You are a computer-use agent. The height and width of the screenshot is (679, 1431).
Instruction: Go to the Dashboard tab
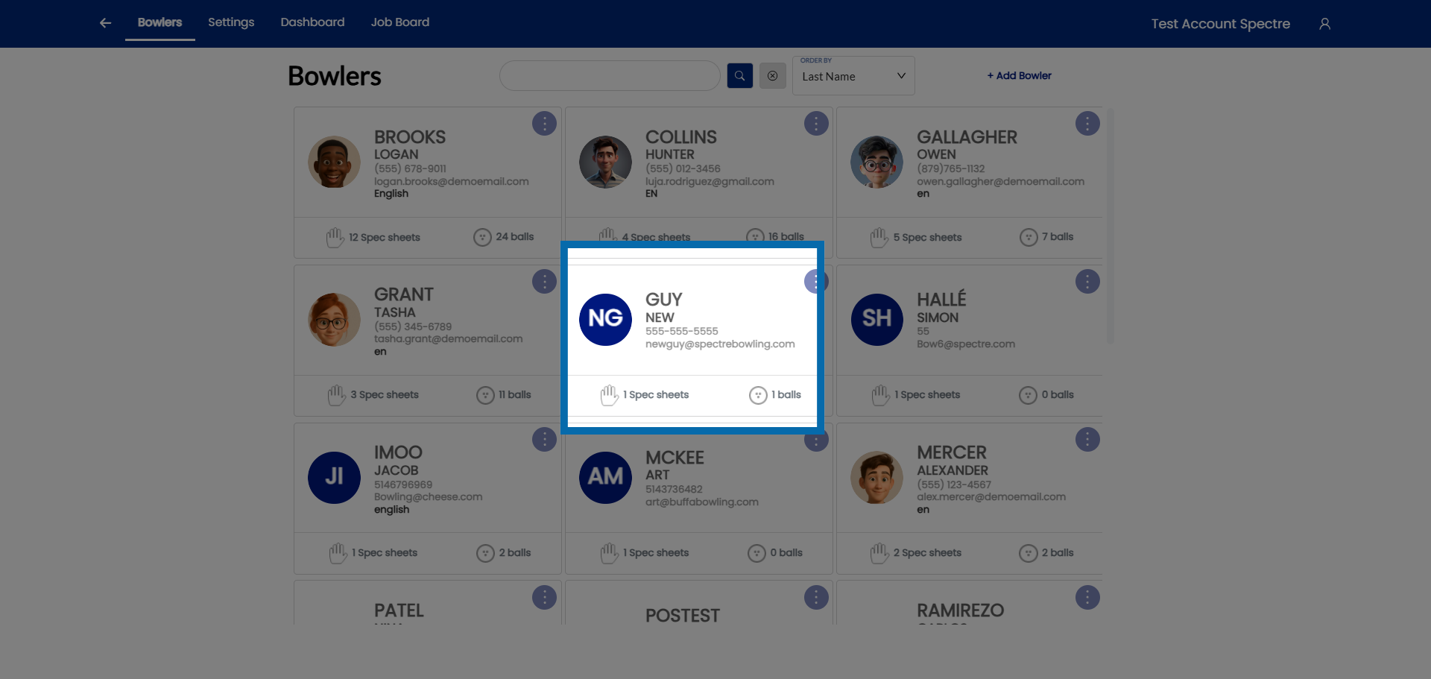click(312, 22)
